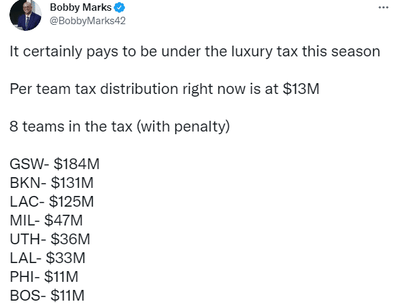Select the MIL- $47M line
Screen dimensions: 400x306
(46, 221)
